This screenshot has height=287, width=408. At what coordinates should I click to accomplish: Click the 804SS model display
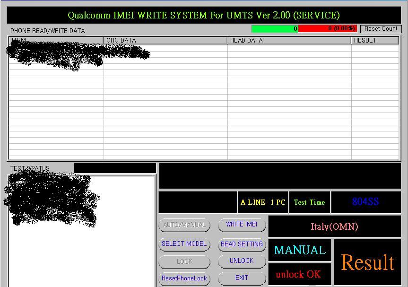365,202
